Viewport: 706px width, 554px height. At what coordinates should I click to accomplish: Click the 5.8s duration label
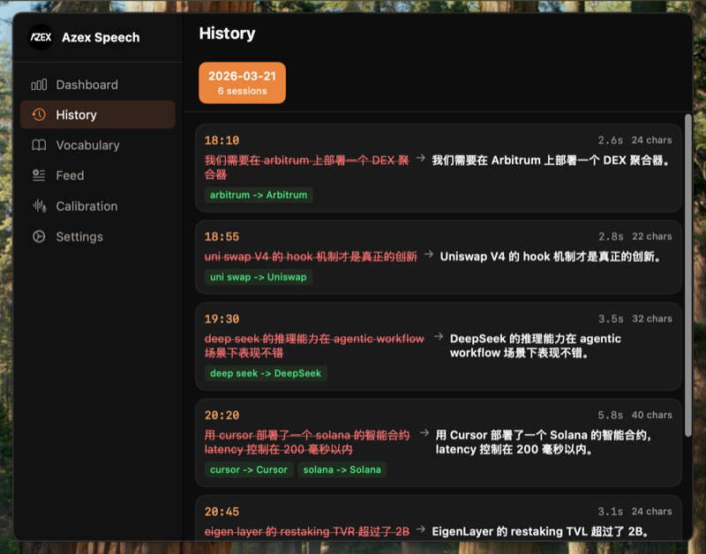click(x=610, y=415)
